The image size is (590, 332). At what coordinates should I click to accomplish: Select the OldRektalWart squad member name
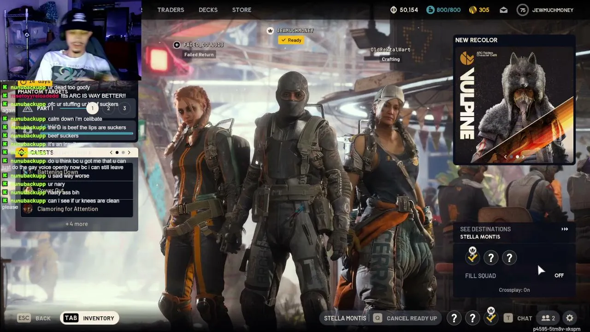(390, 50)
